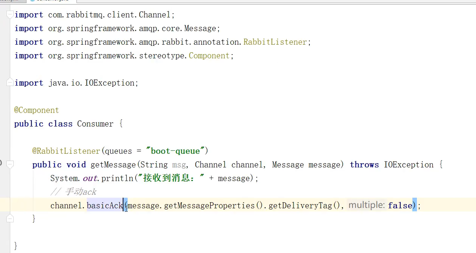Click the false argument value
Viewport: 476px width, 253px height.
pos(400,206)
